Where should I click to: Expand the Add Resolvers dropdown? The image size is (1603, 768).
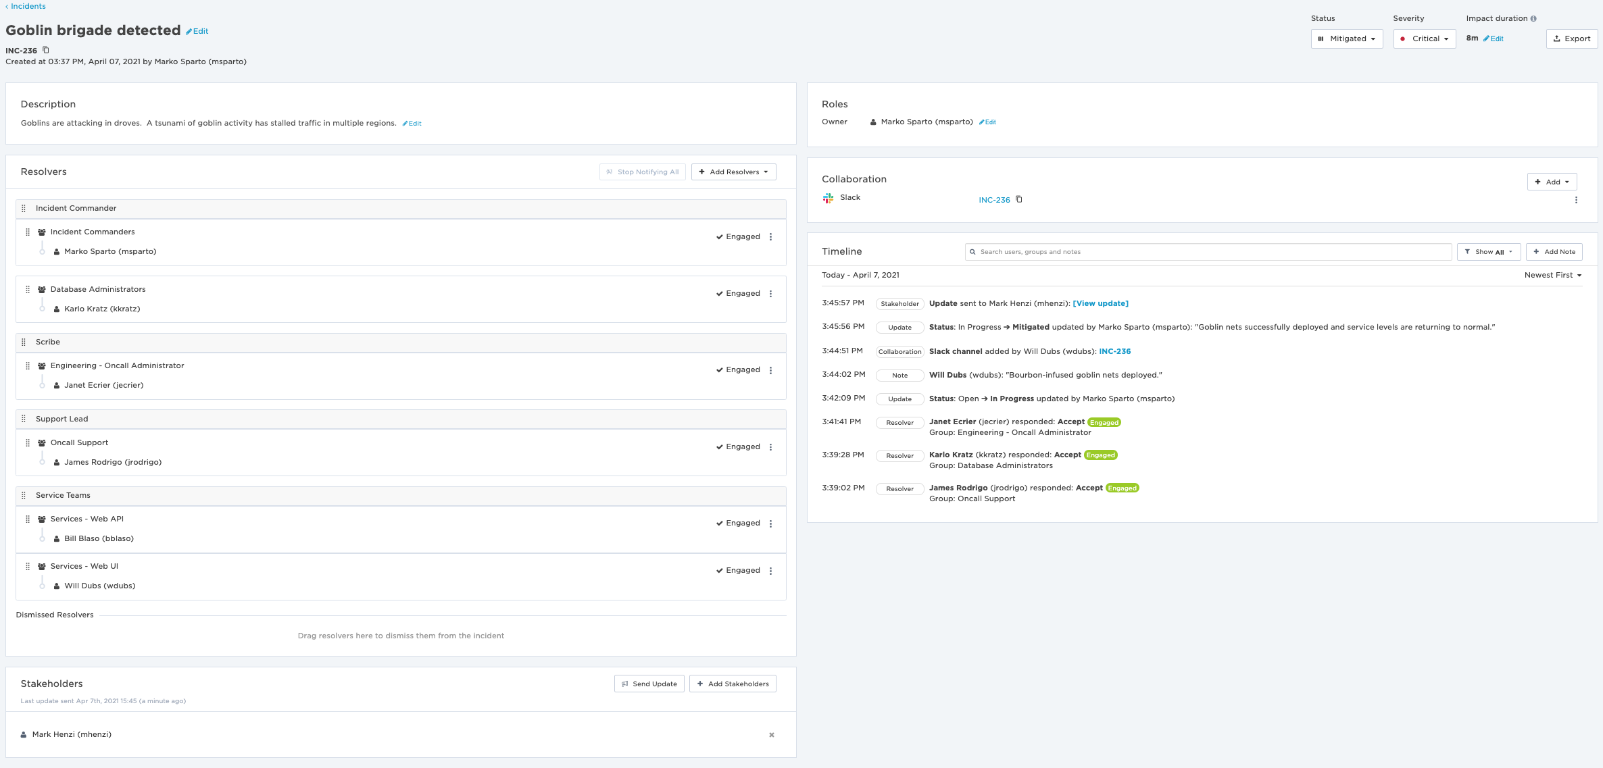tap(733, 172)
